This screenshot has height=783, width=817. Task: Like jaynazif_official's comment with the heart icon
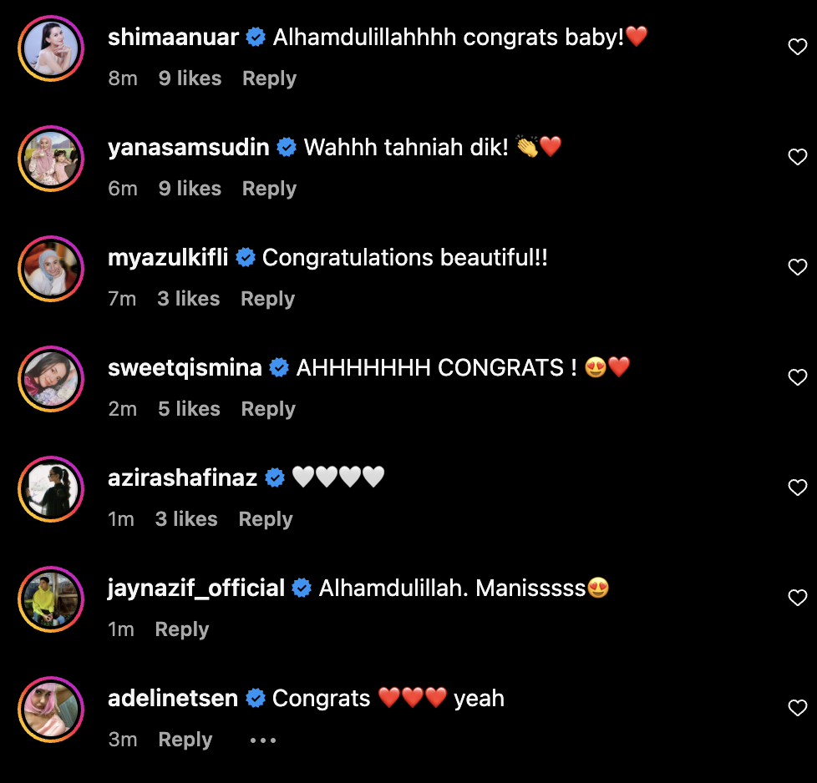coord(797,598)
